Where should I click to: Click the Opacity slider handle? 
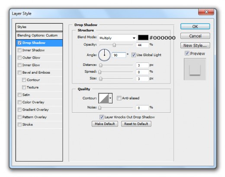(x=114, y=45)
